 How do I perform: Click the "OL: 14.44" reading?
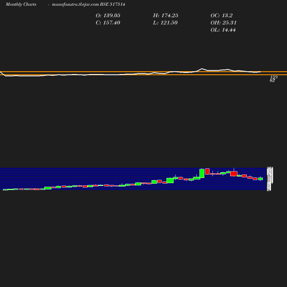click(x=223, y=30)
